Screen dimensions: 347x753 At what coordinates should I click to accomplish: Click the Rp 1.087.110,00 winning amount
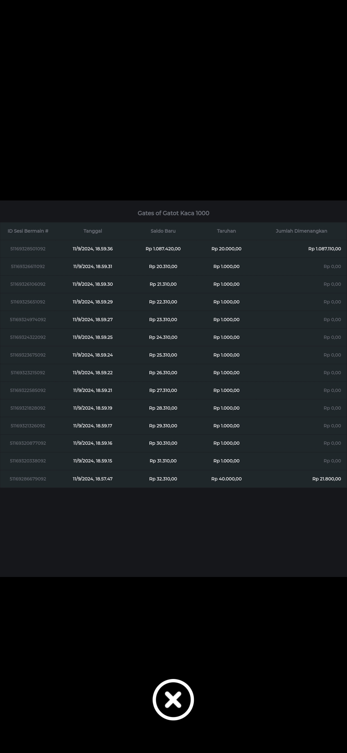(x=325, y=249)
